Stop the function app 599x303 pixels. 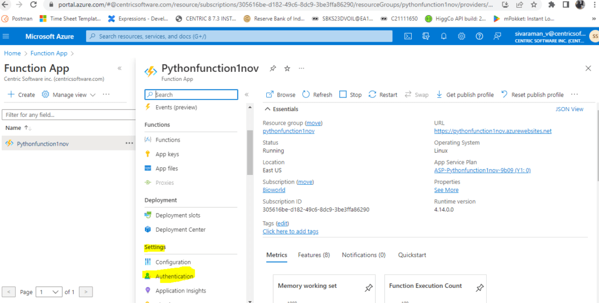350,94
